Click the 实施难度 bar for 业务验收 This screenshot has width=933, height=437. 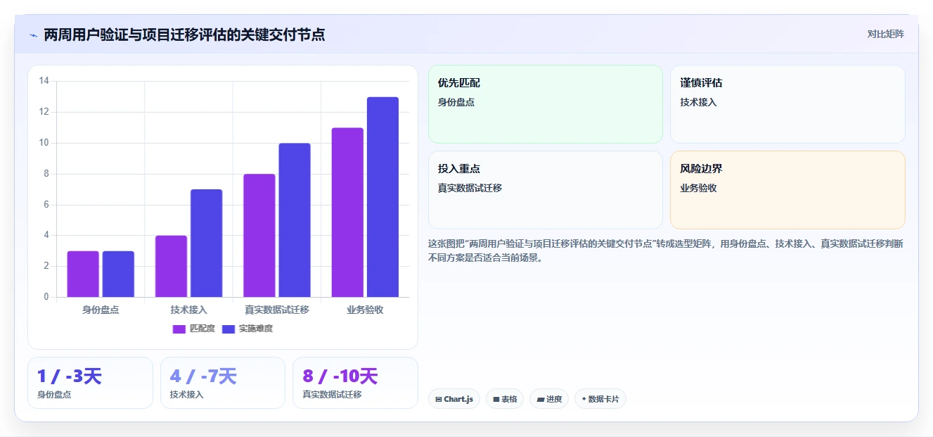pos(382,197)
